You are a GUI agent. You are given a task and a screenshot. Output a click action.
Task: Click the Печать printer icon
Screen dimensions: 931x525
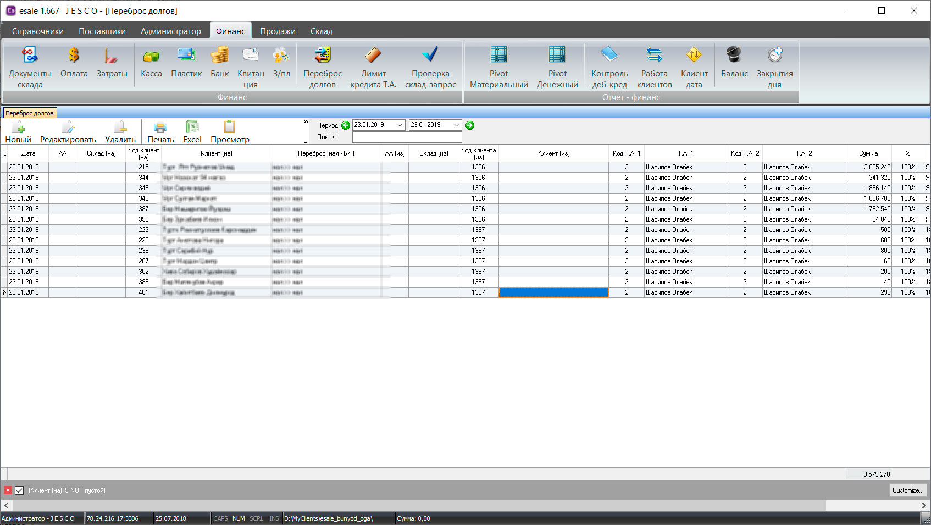160,132
